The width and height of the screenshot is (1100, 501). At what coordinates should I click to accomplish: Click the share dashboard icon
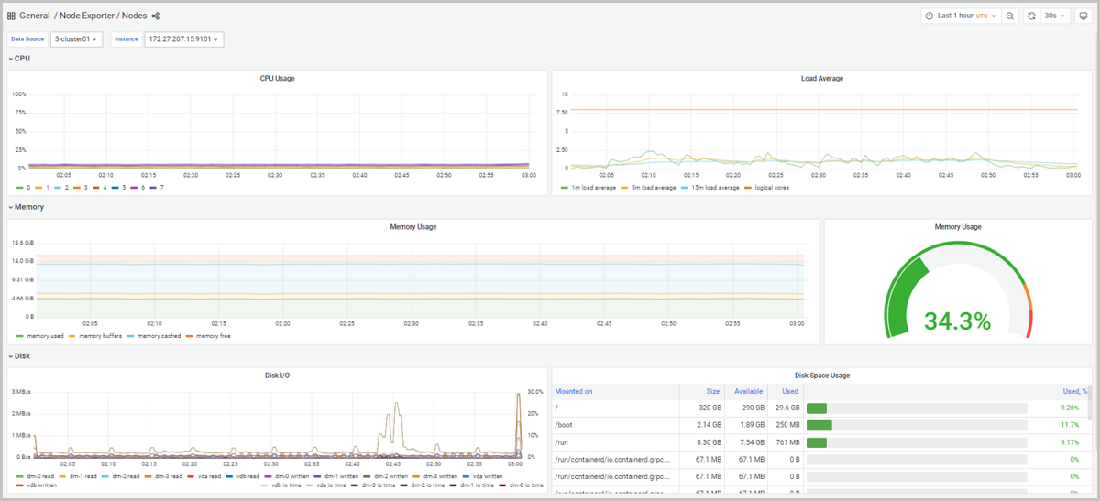point(156,16)
